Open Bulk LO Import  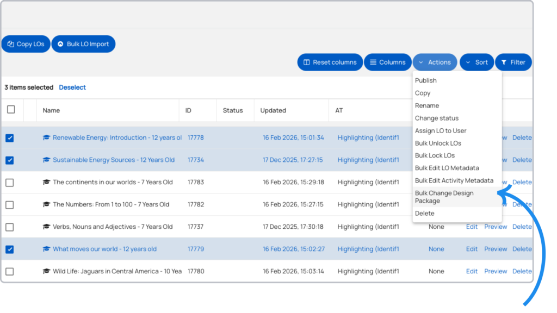pos(83,44)
